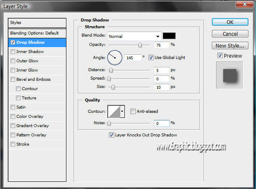Enable the Gradient Overlay checkbox
The image size is (256, 189).
pyautogui.click(x=13, y=126)
